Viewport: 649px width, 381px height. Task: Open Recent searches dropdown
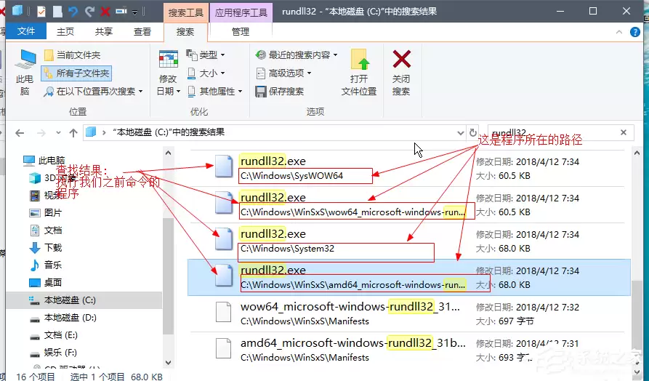(297, 55)
